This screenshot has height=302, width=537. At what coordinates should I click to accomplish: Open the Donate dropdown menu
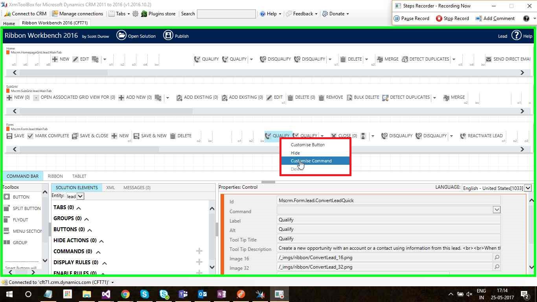point(336,14)
